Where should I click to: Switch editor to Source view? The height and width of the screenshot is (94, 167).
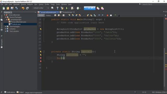click(x=41, y=15)
